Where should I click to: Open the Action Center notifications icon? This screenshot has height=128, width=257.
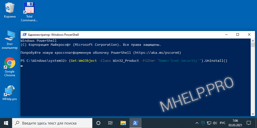pos(249,123)
